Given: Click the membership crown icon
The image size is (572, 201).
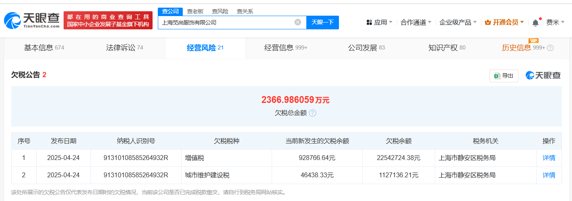Looking at the screenshot, I should coord(488,23).
